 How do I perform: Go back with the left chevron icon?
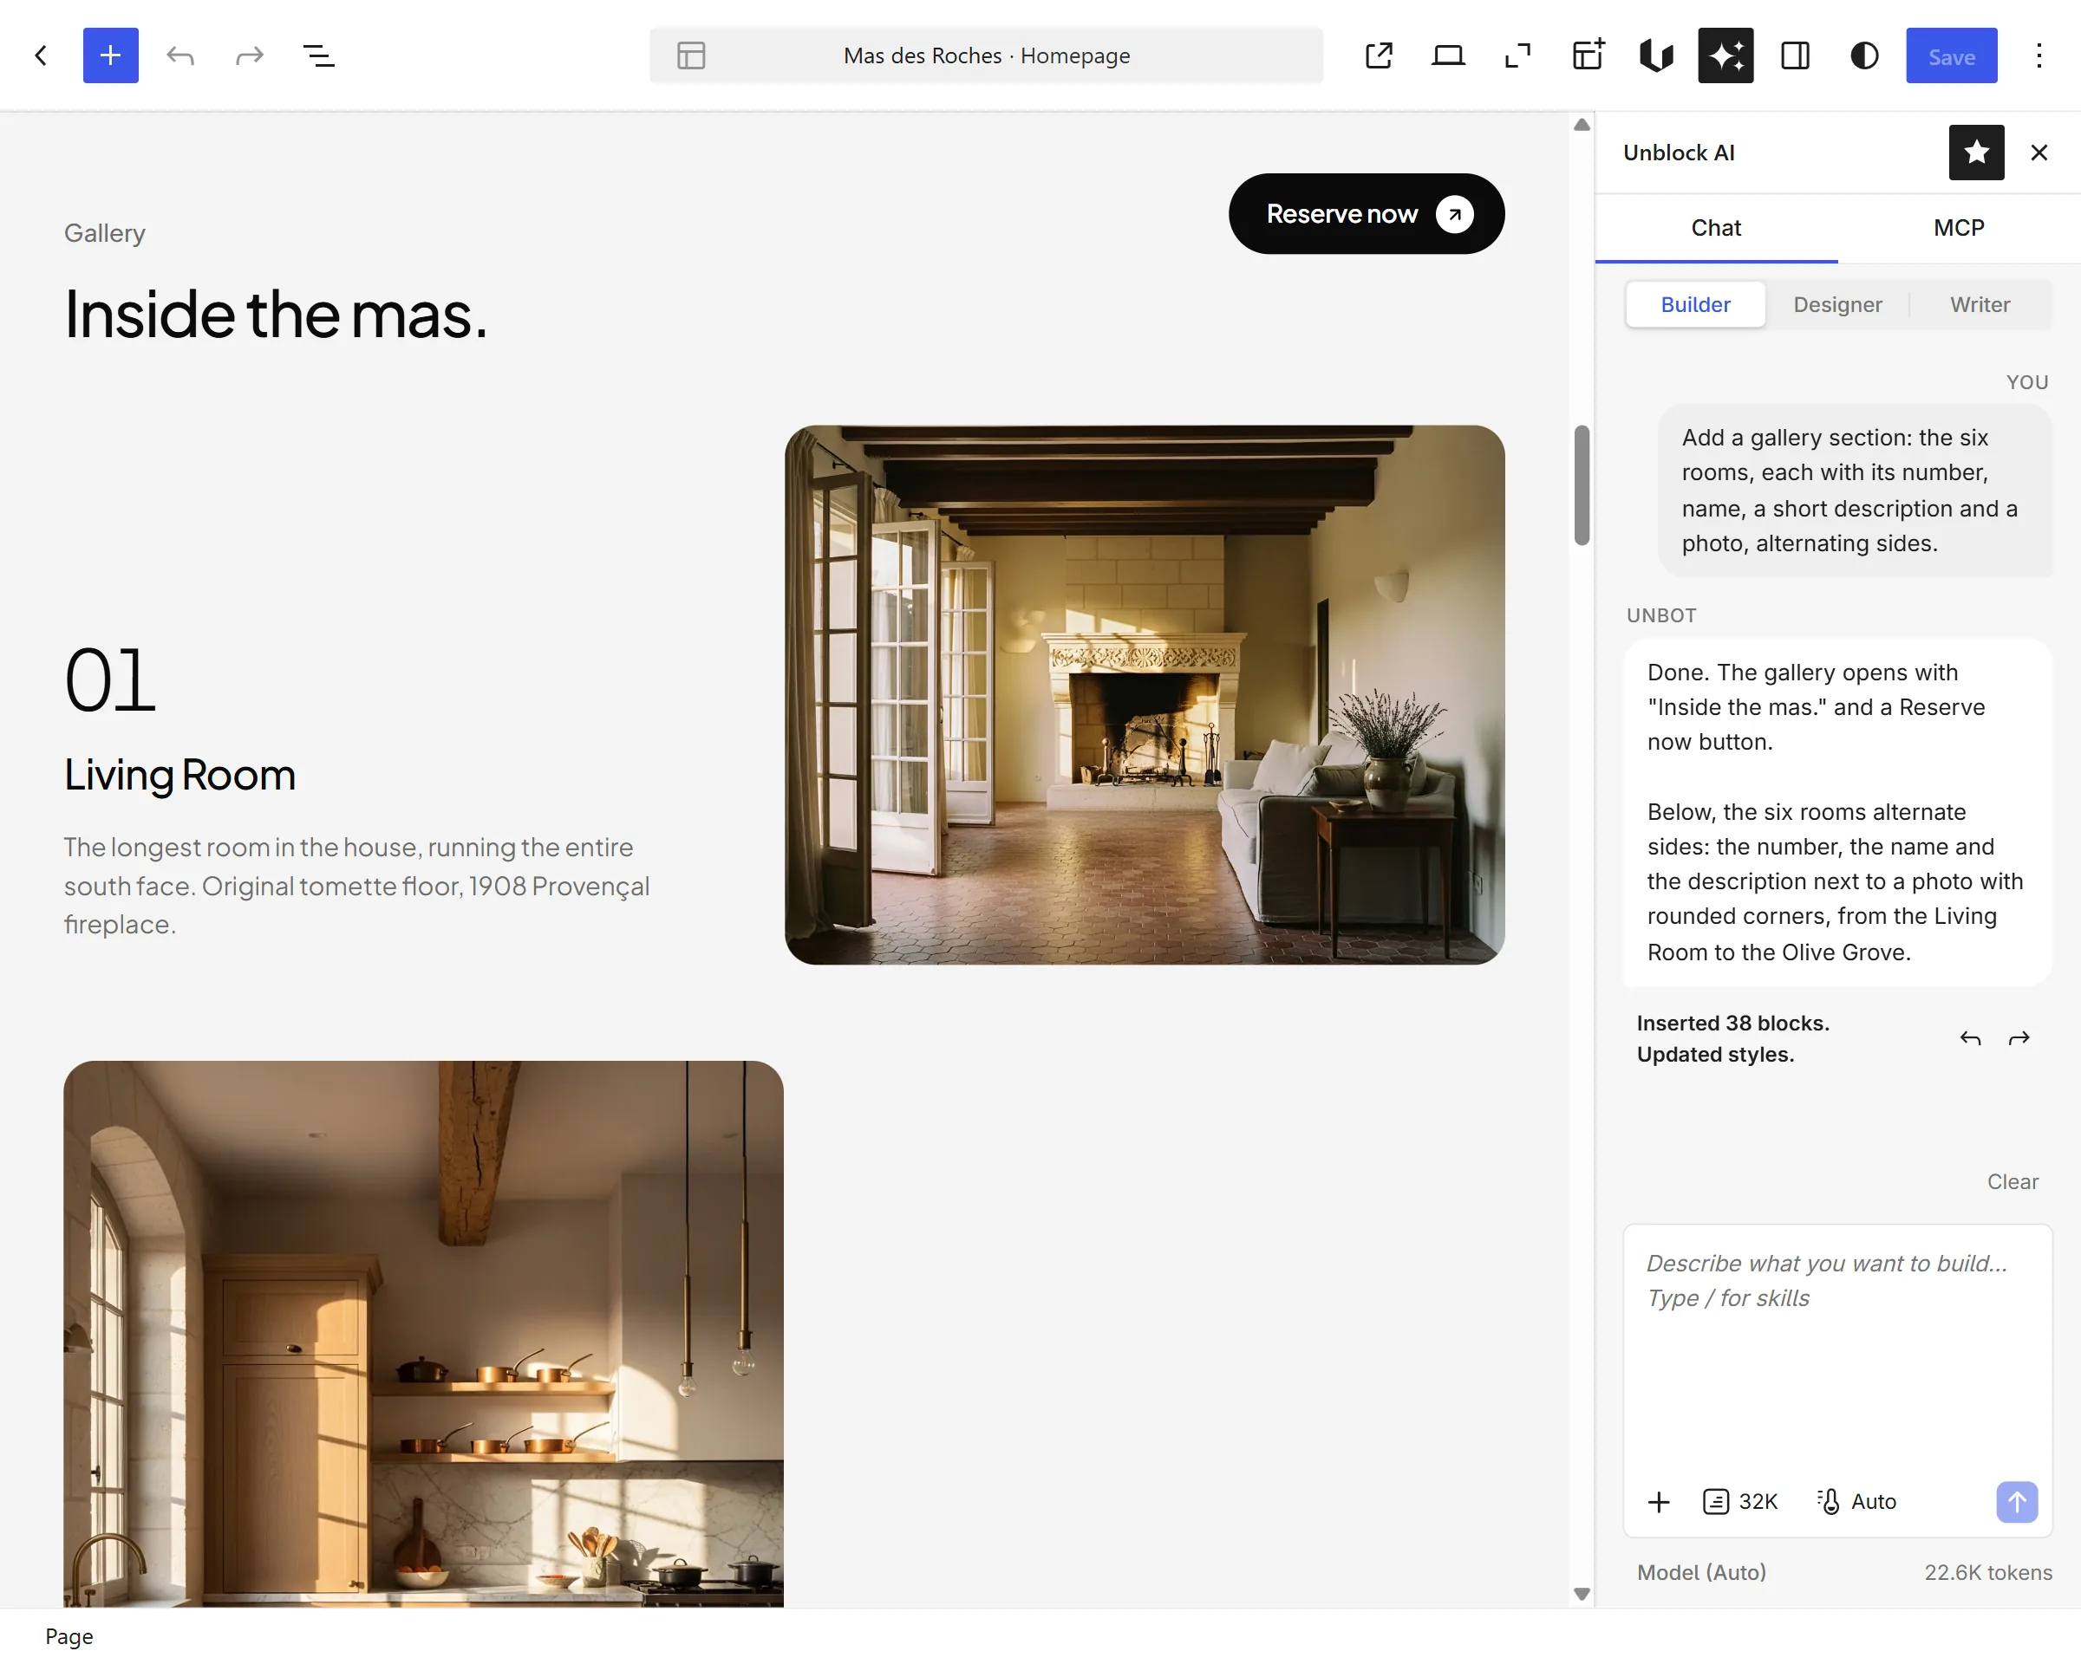41,56
